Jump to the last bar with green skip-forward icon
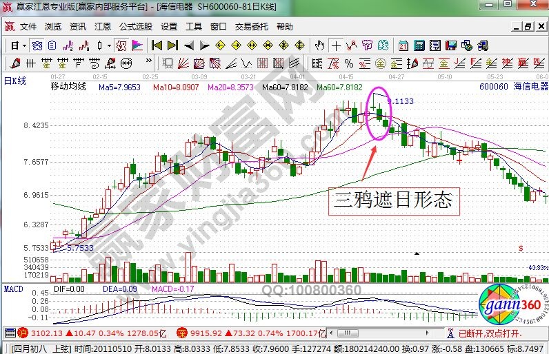Image resolution: width=549 pixels, height=354 pixels. 172,45
